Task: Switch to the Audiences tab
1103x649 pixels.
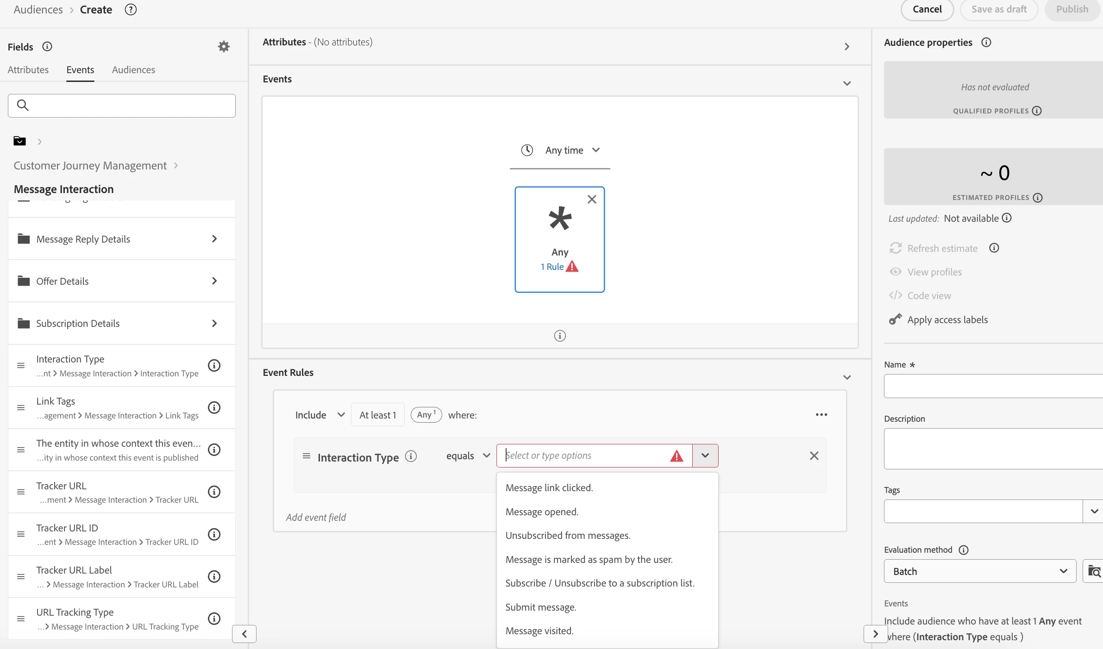Action: pyautogui.click(x=133, y=70)
